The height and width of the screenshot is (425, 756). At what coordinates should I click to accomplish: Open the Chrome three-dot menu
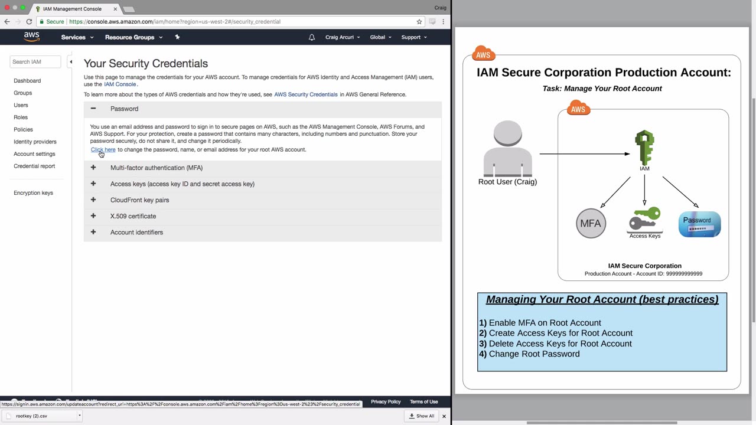443,22
